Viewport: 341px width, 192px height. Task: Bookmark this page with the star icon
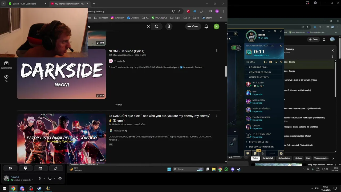tap(179, 11)
